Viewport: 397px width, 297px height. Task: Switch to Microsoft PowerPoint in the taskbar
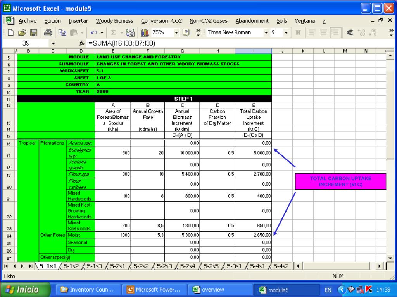[x=154, y=290]
